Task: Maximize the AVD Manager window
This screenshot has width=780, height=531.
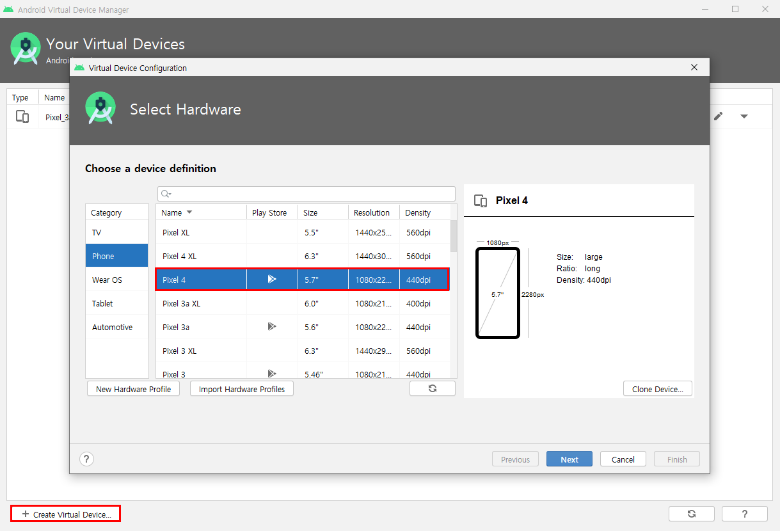Action: point(735,9)
